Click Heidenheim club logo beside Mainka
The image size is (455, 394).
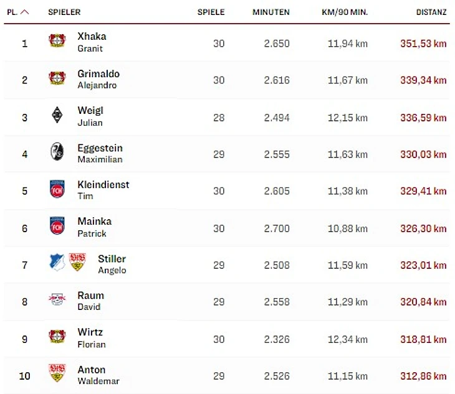(57, 226)
